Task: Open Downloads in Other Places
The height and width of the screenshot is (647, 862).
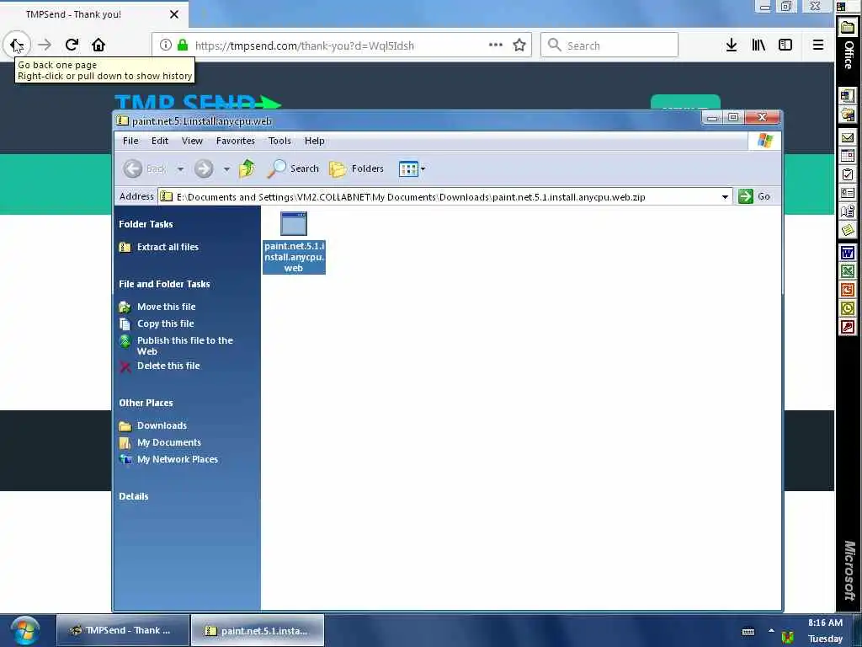Action: [162, 425]
